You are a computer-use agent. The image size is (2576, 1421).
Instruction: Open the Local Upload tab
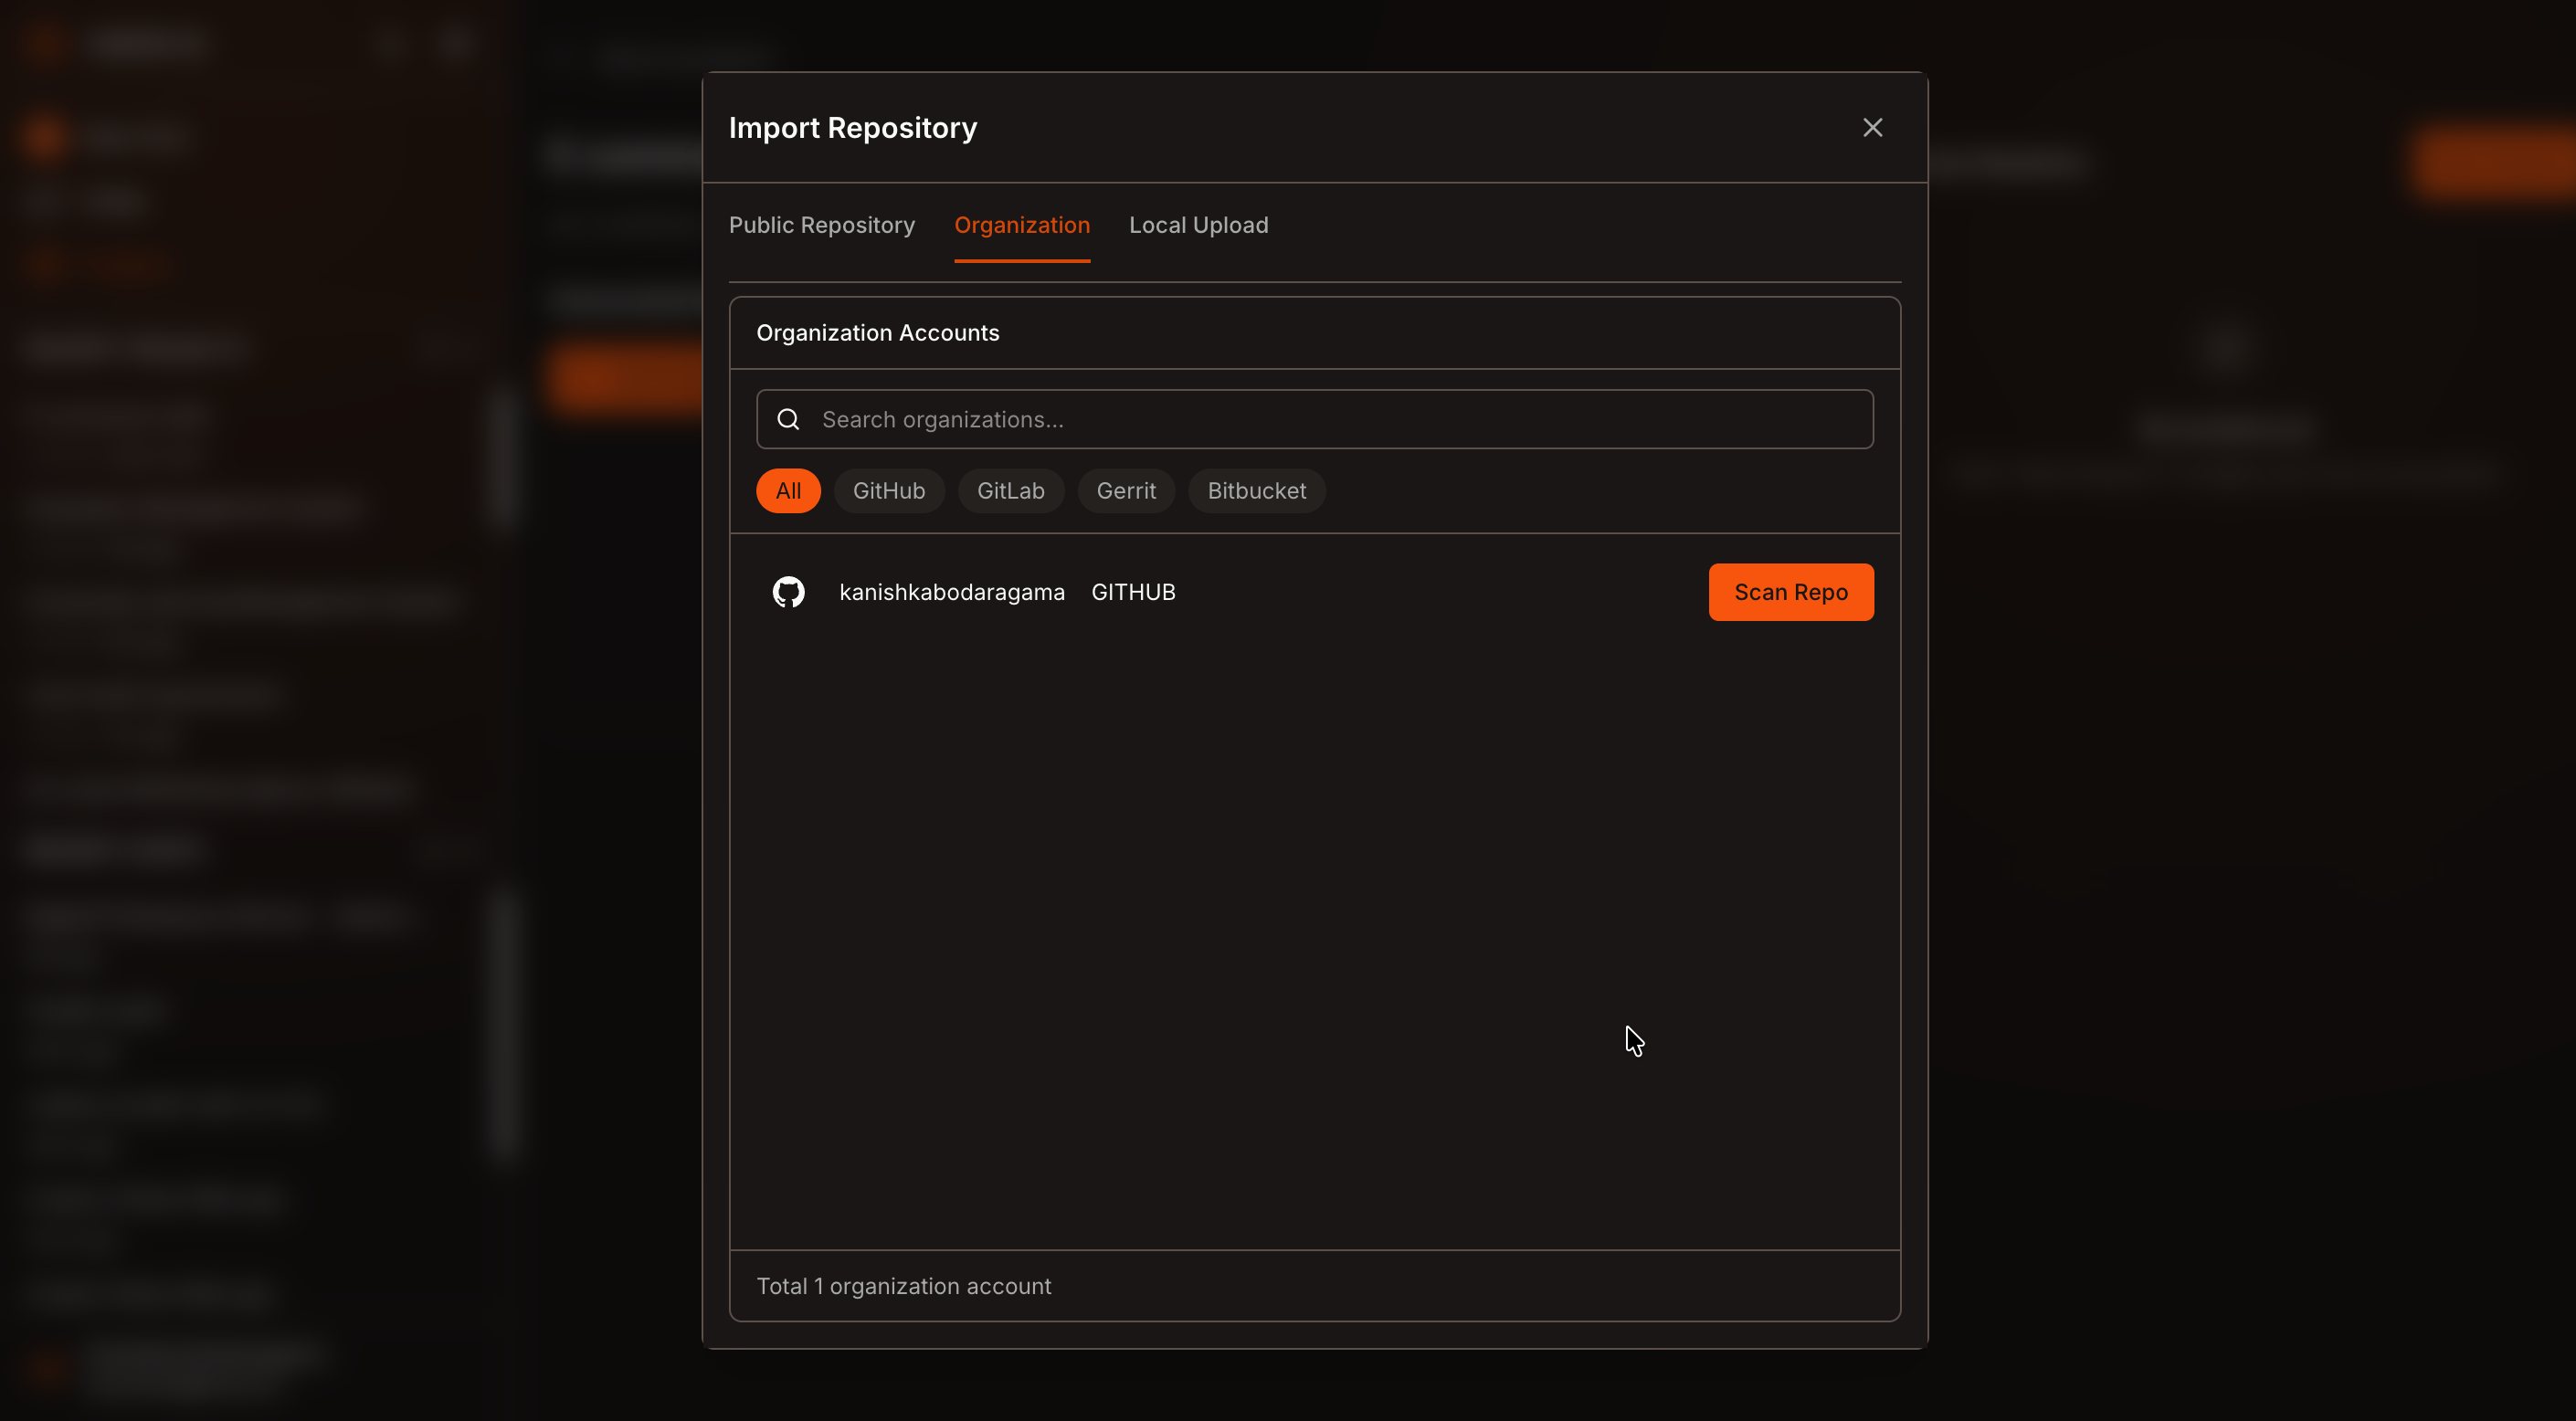pos(1198,225)
